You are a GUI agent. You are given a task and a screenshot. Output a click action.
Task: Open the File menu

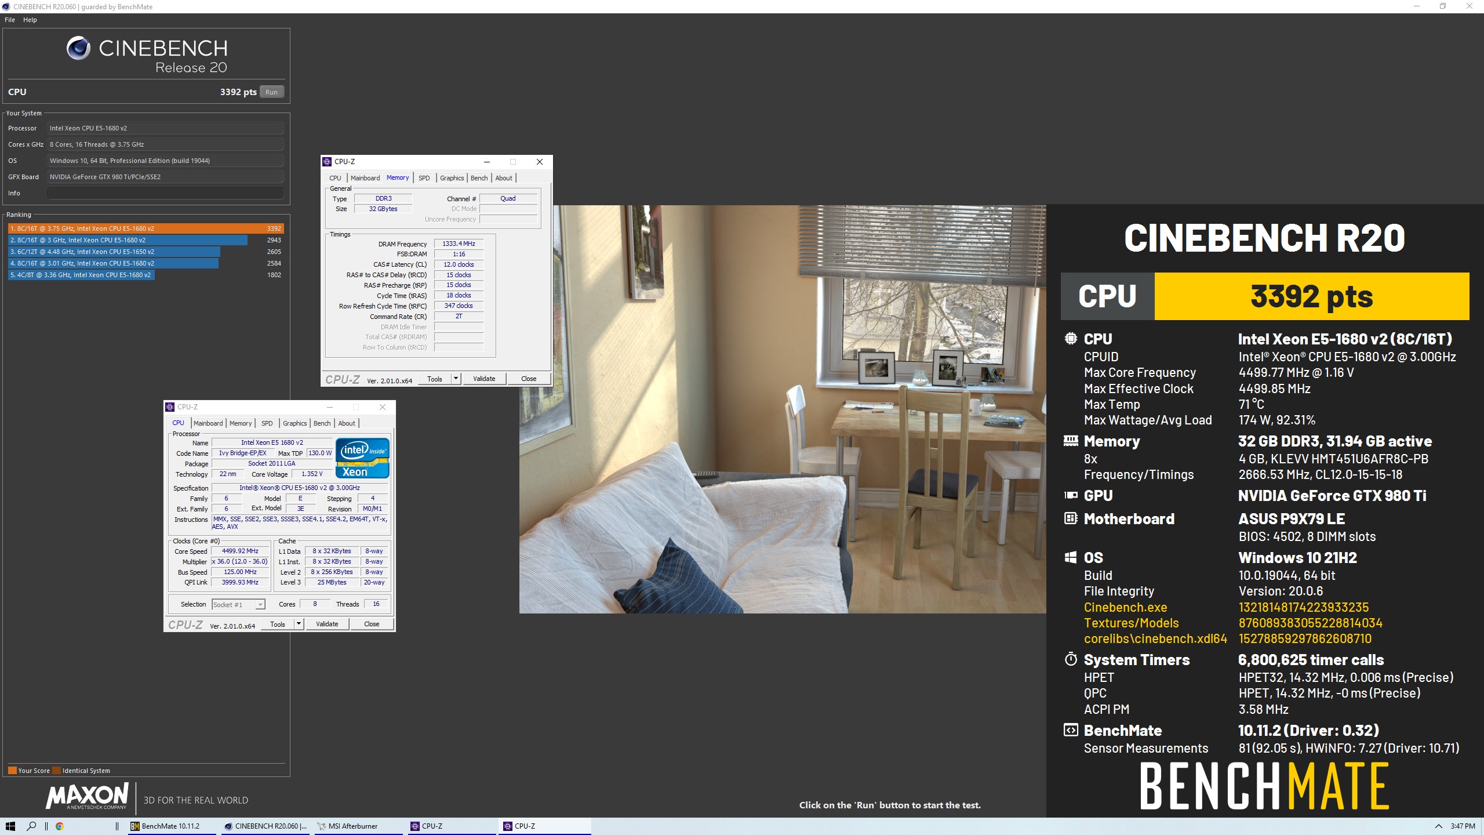pyautogui.click(x=10, y=20)
